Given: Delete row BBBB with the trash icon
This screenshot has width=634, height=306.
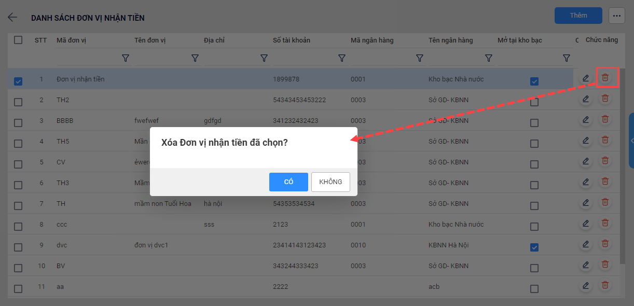Looking at the screenshot, I should 605,119.
